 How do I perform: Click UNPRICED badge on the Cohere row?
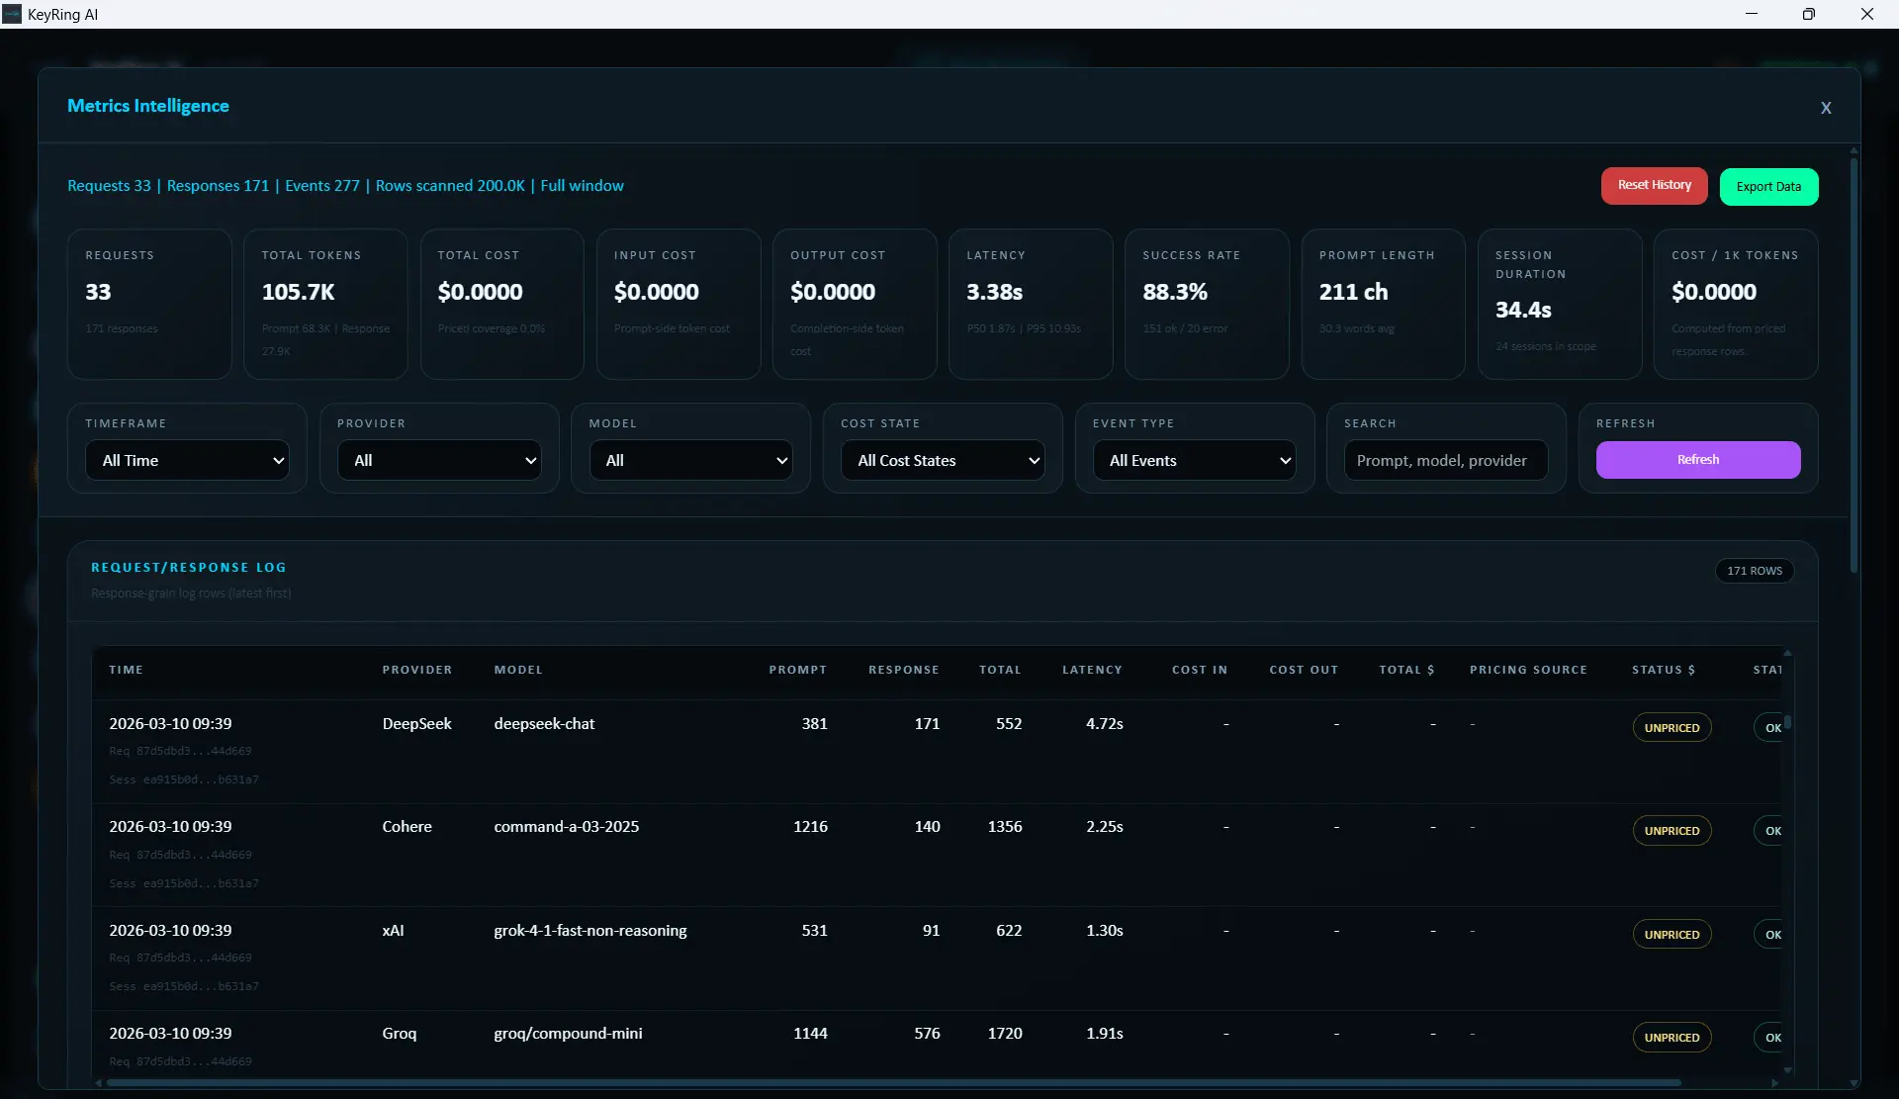coord(1671,830)
